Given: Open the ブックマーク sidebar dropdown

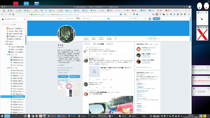Looking at the screenshot, I should click(x=10, y=19).
